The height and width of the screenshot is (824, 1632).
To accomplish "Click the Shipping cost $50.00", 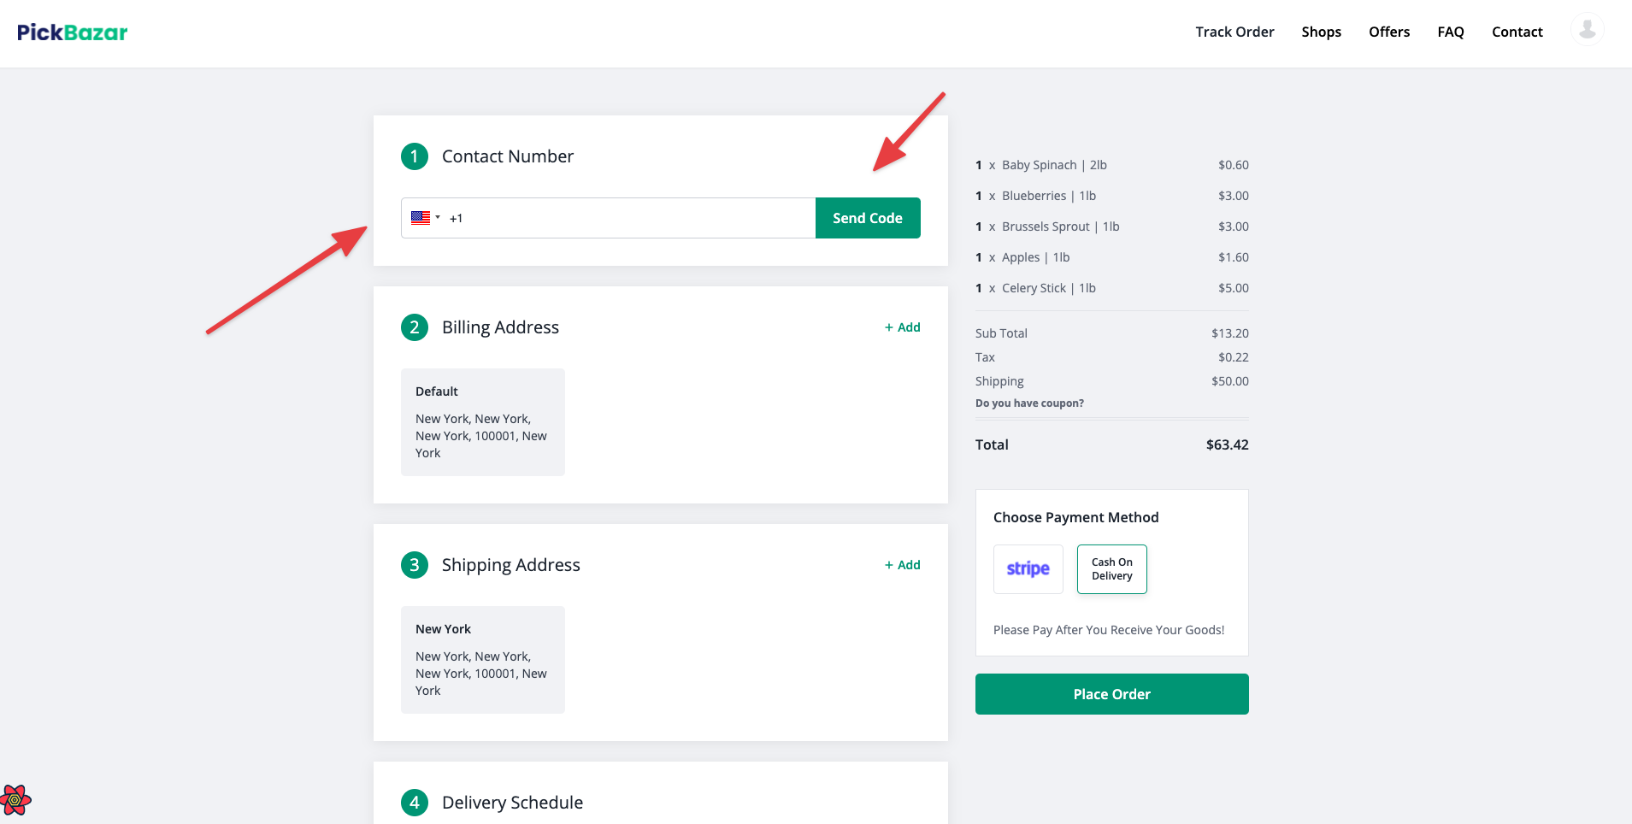I will [1229, 381].
